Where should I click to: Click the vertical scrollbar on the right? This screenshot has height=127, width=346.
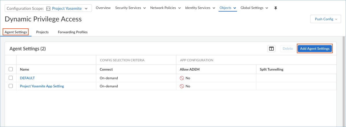click(x=344, y=81)
